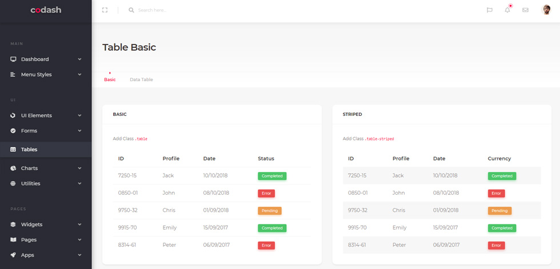Click the .table class code text
This screenshot has width=560, height=269.
tap(141, 139)
